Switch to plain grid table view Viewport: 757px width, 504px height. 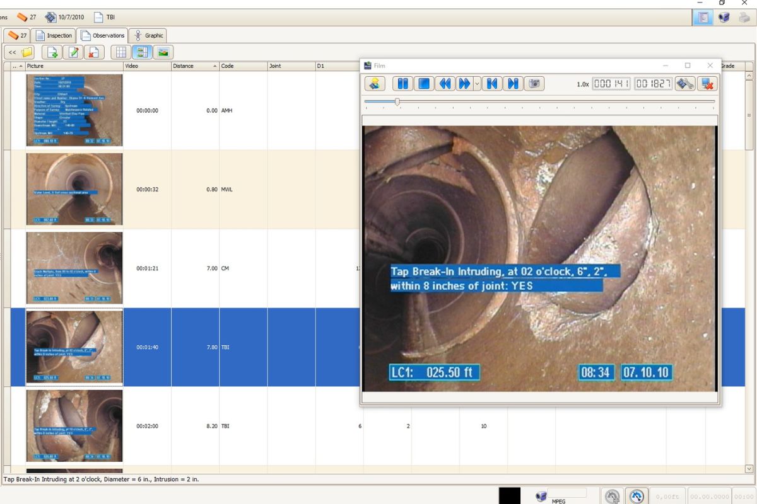[121, 52]
